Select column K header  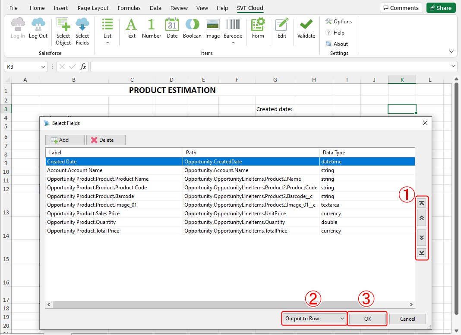[402, 80]
